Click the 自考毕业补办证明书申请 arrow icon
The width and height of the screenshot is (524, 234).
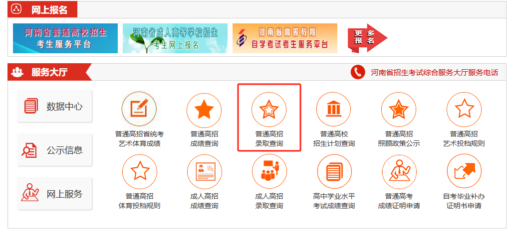pos(464,172)
